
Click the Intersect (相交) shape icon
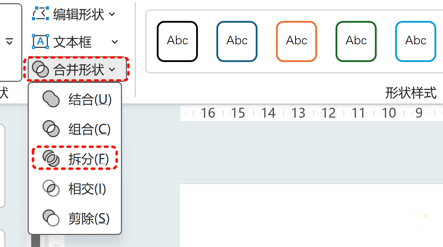tap(51, 188)
